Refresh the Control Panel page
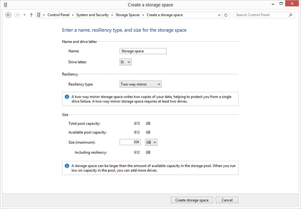This screenshot has width=301, height=209. coord(226,15)
